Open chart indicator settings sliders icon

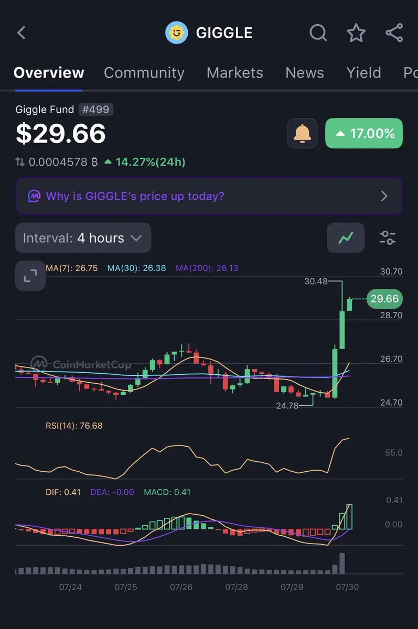[x=388, y=238]
